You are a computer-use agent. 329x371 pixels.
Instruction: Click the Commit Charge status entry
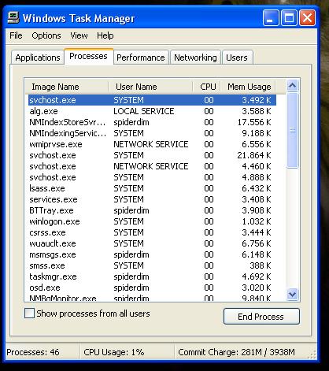coord(236,352)
